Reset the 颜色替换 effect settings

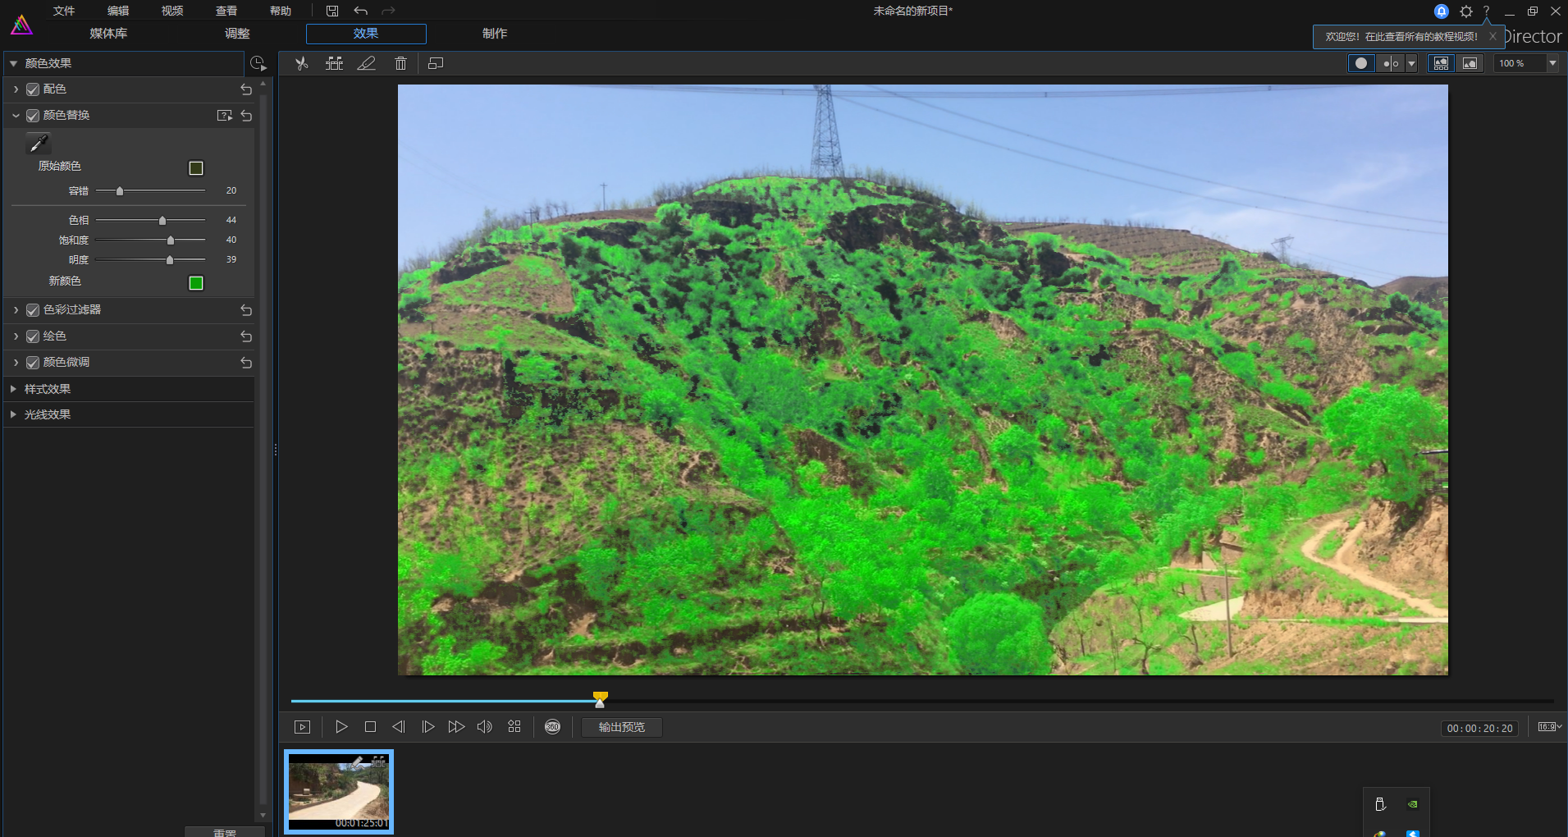coord(246,116)
